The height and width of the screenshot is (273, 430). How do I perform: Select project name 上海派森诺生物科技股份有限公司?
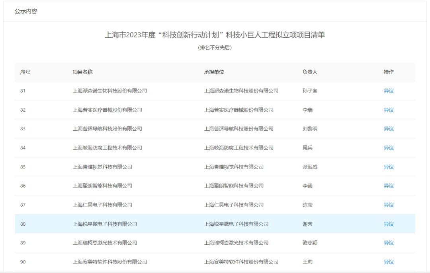(x=110, y=91)
